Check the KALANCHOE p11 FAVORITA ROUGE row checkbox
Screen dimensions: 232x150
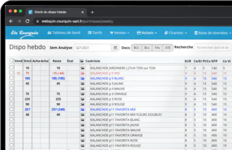[11, 145]
